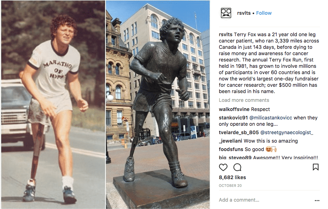328x209 pixels.
Task: Open walkoffsvine's profile
Action: tap(234, 109)
